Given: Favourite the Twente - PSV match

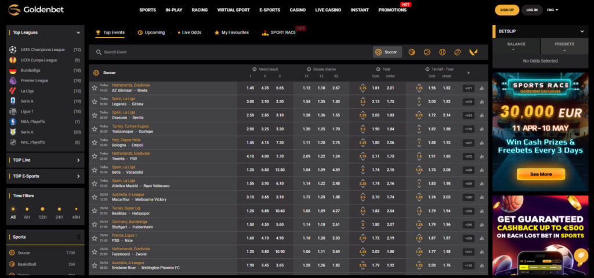Looking at the screenshot, I should click(95, 156).
